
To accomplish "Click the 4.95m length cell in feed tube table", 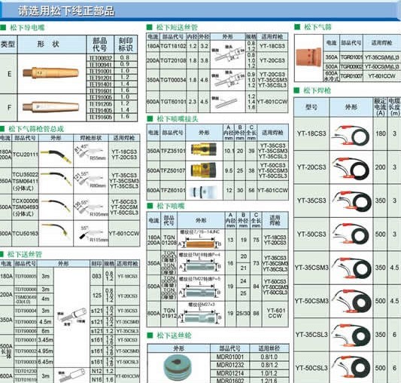I will point(45,351).
